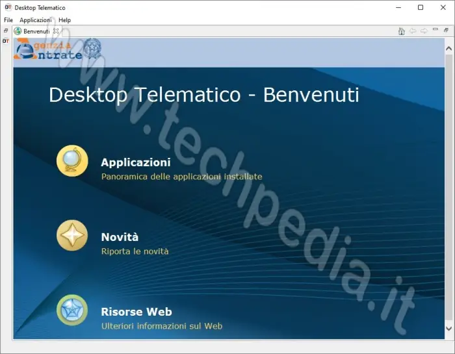Screen dimensions: 455x354
Task: Click the Agenzia Entrate logo
Action: (48, 49)
